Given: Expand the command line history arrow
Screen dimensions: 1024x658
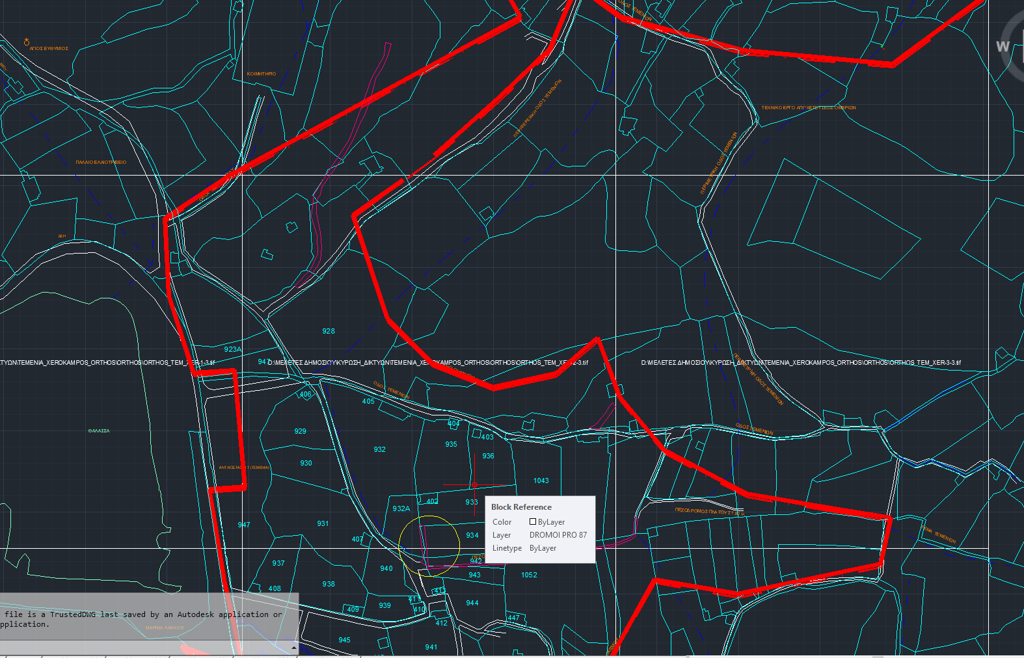Looking at the screenshot, I should coord(294,648).
